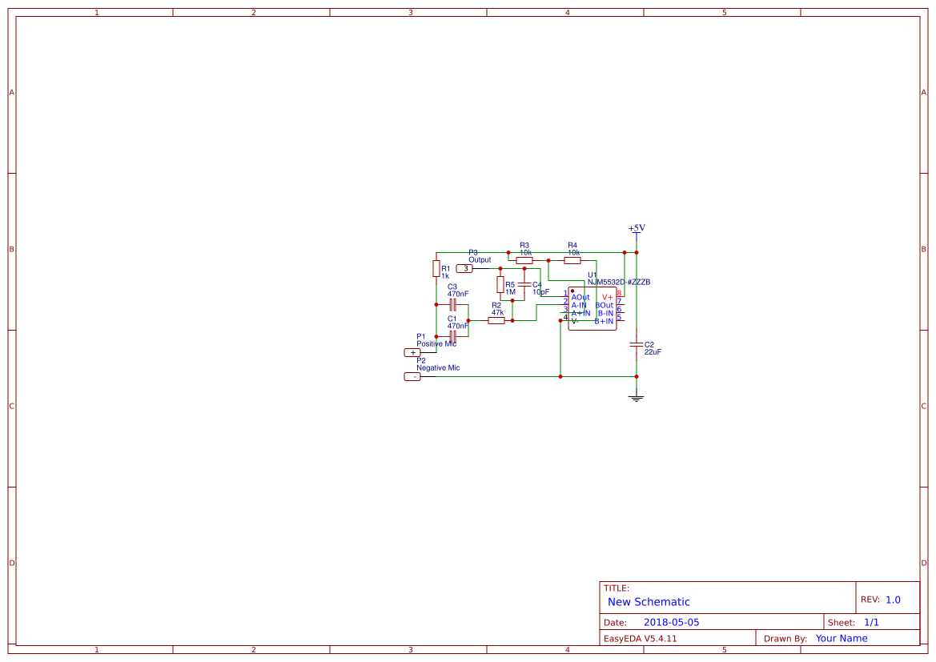Viewport: 936px width, 662px height.
Task: Select the P2 negative mic connector symbol
Action: 412,377
